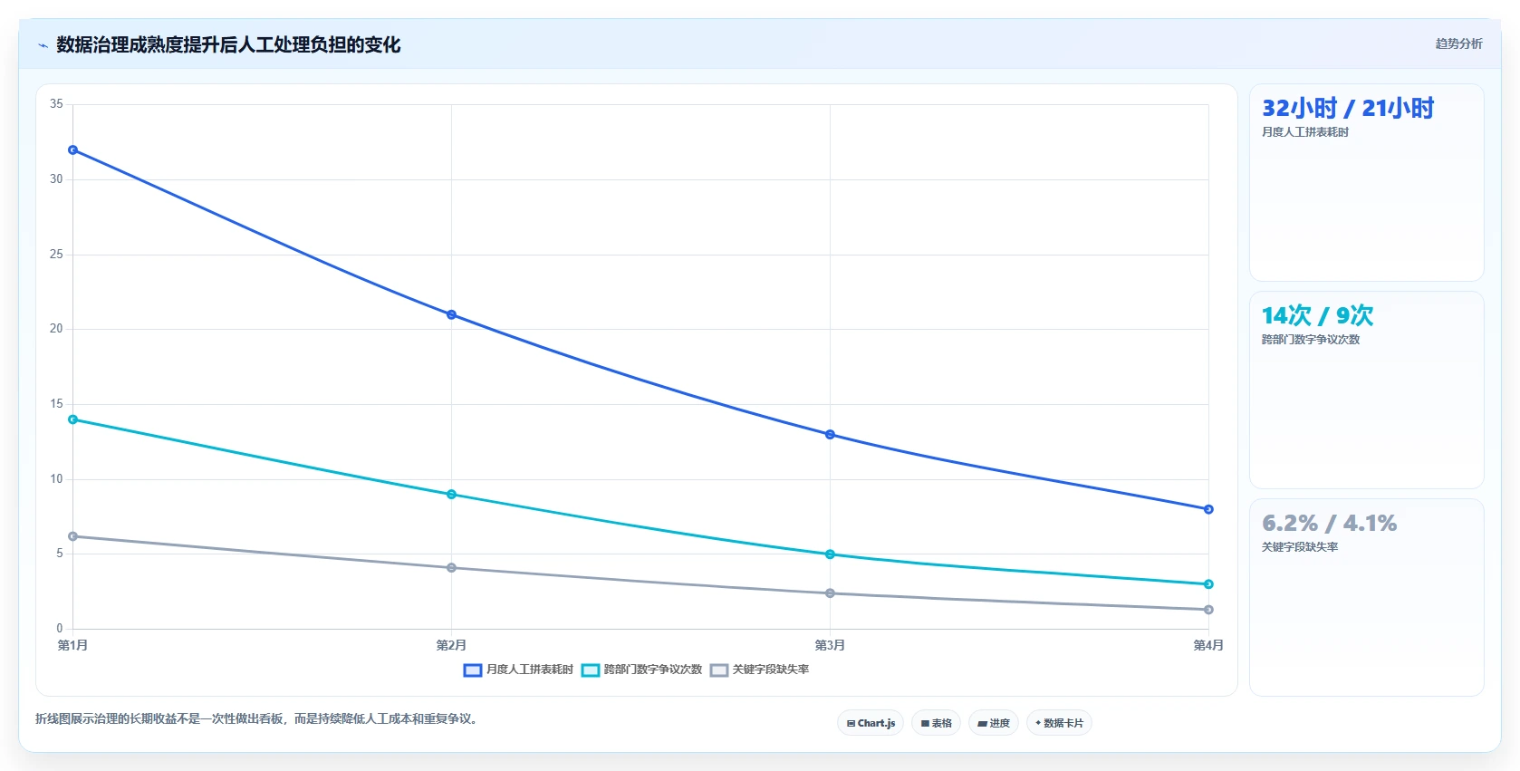The image size is (1520, 771).
Task: Select the teal data point at 第1月 (14)
Action: point(73,419)
